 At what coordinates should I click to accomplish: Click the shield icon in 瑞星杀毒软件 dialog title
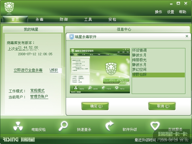coord(71,37)
